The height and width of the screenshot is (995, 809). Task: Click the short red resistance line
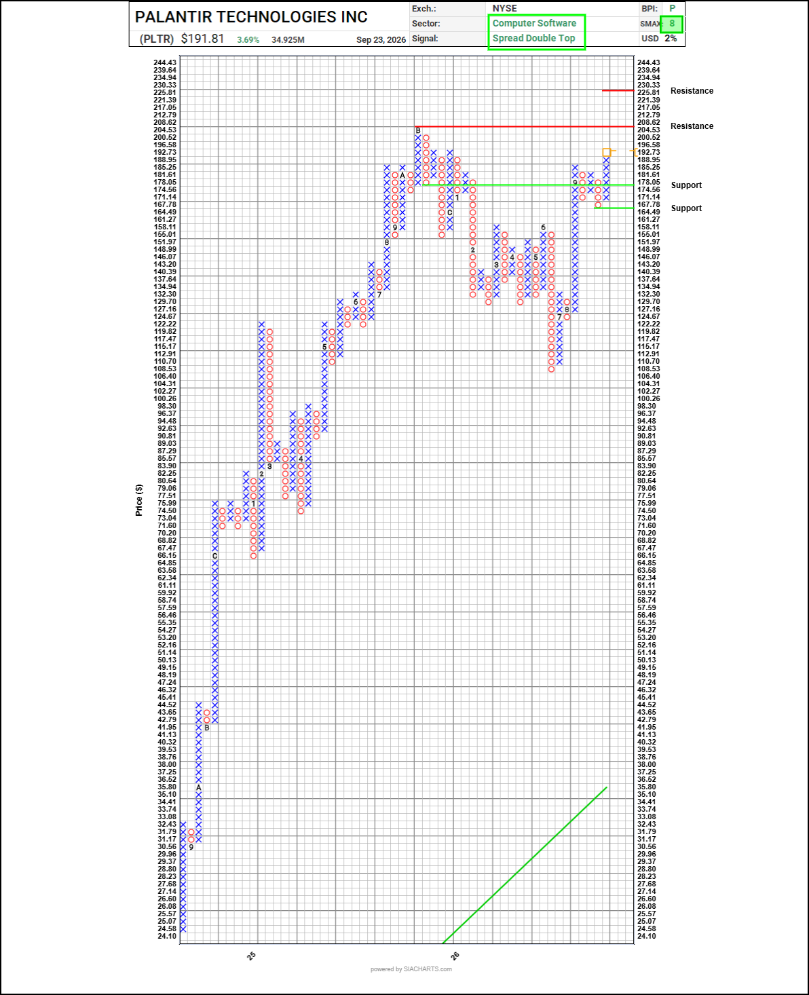[x=618, y=90]
